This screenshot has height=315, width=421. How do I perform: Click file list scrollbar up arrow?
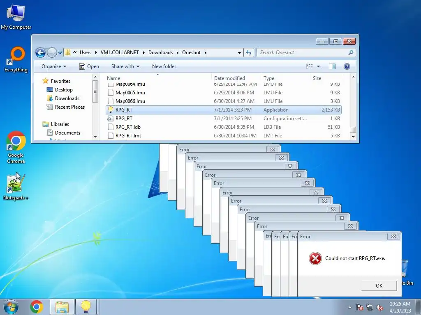point(353,77)
